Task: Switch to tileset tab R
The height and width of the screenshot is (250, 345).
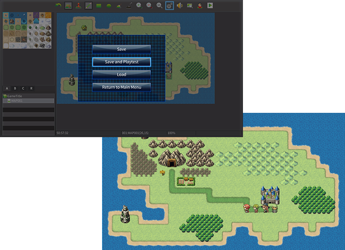Action: tap(31, 89)
